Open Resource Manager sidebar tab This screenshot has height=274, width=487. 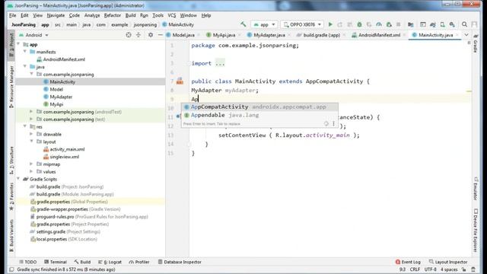(11, 86)
